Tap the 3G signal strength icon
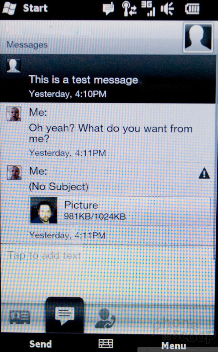The height and width of the screenshot is (352, 218). coord(148,8)
